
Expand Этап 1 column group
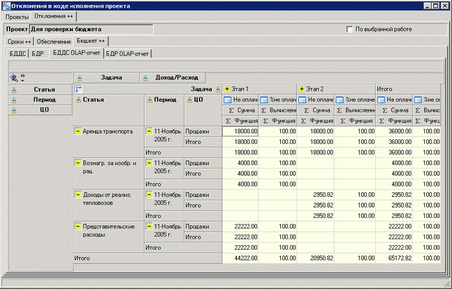pyautogui.click(x=227, y=89)
